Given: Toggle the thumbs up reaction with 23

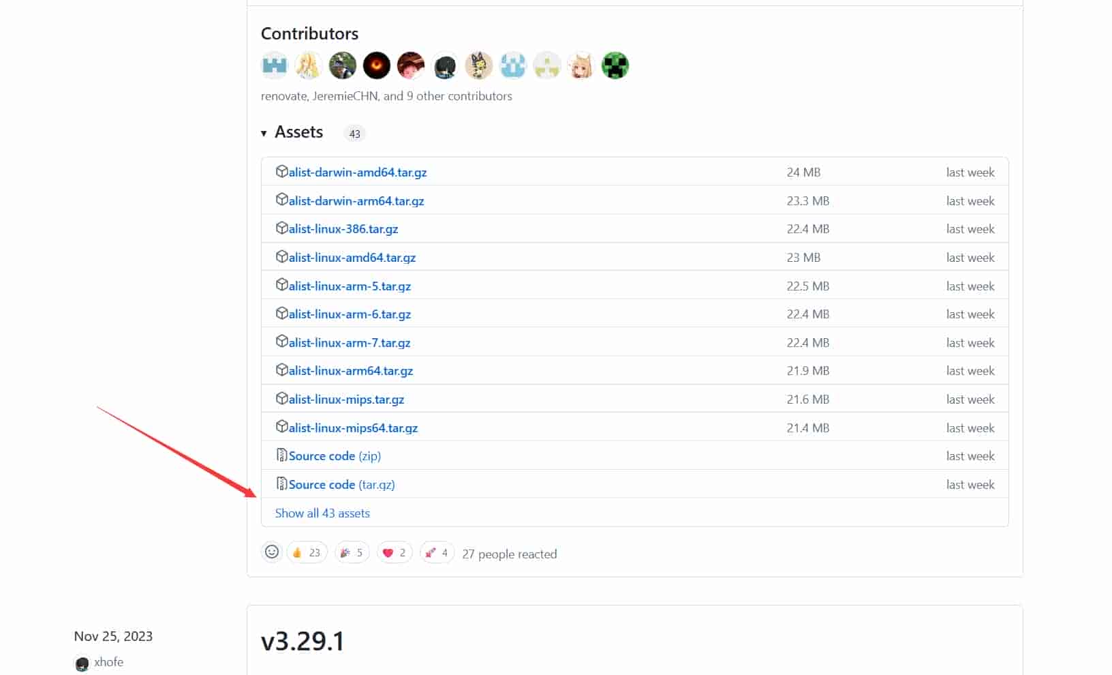Looking at the screenshot, I should pyautogui.click(x=307, y=552).
